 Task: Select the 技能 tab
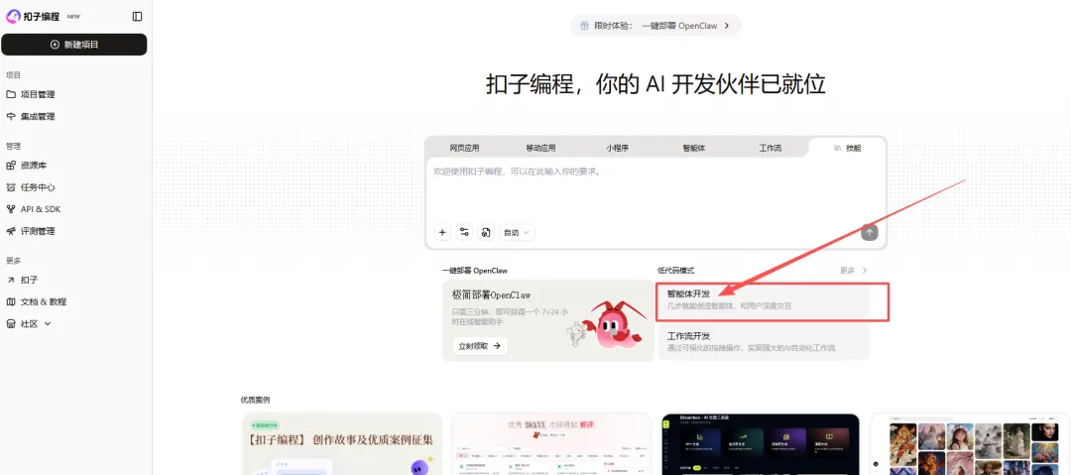(847, 148)
